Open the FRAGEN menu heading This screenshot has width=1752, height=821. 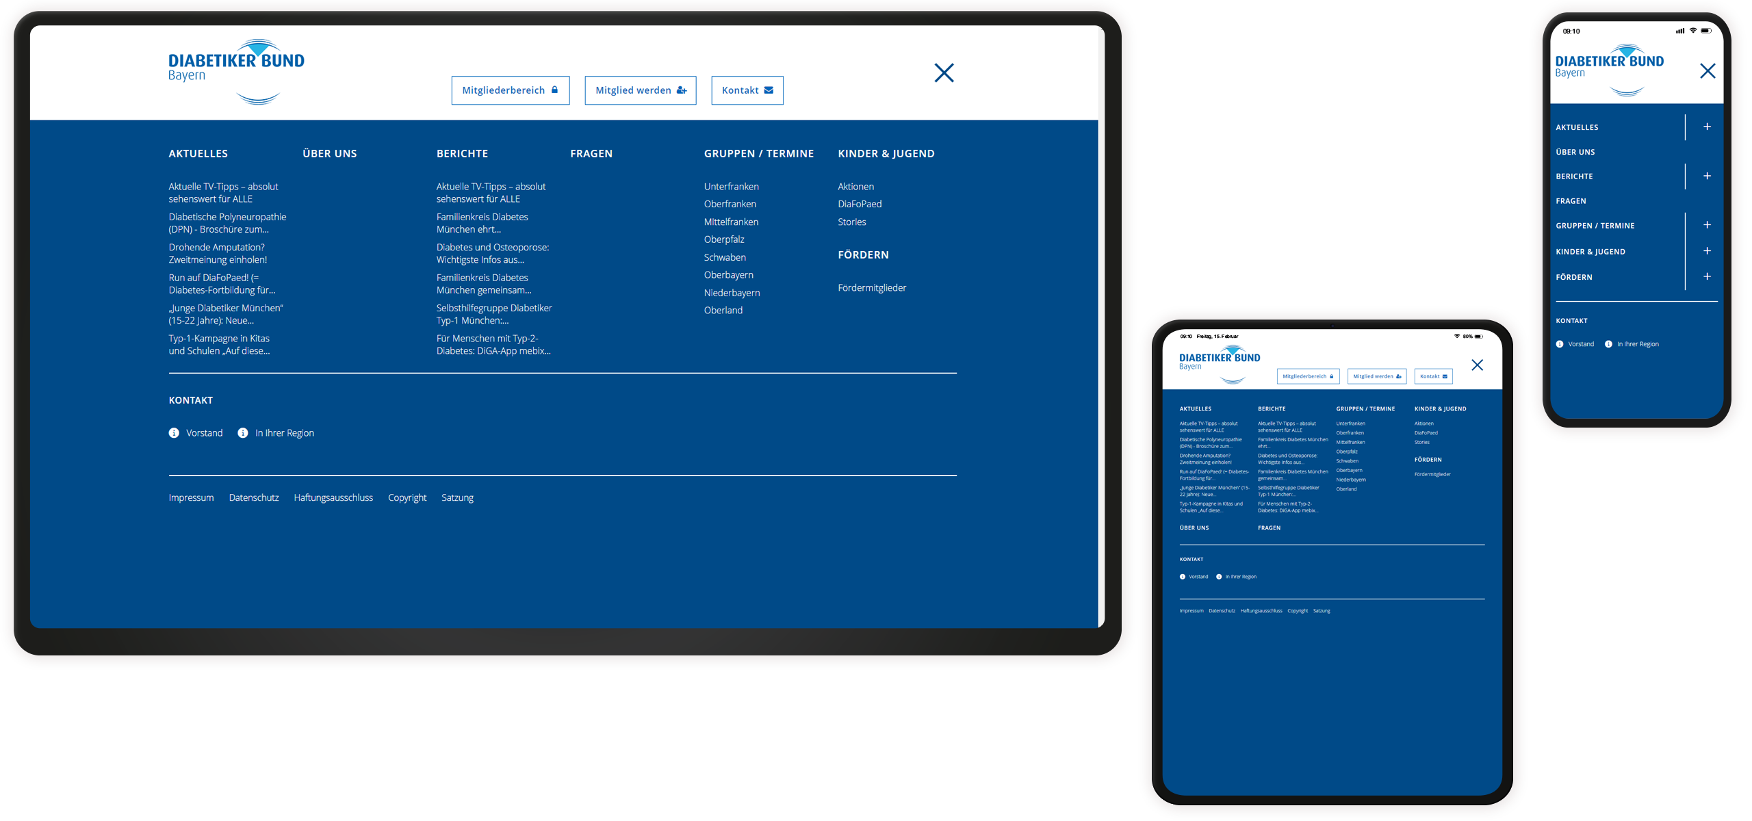click(x=591, y=153)
